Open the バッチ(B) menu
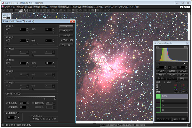This screenshot has width=192, height=128. tap(99, 7)
